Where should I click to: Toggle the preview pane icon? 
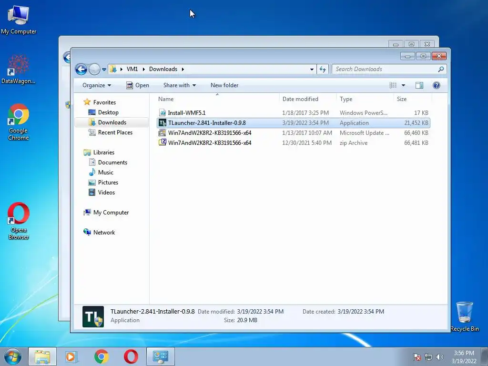tap(419, 85)
